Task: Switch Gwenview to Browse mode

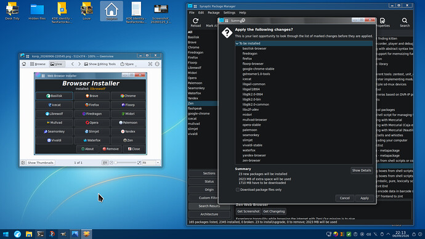Action: (38, 64)
